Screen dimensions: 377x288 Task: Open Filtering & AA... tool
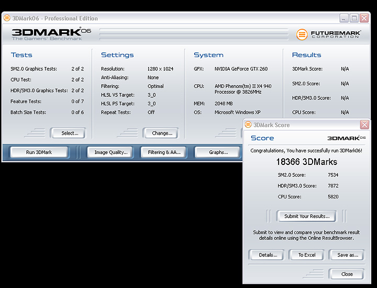point(163,152)
